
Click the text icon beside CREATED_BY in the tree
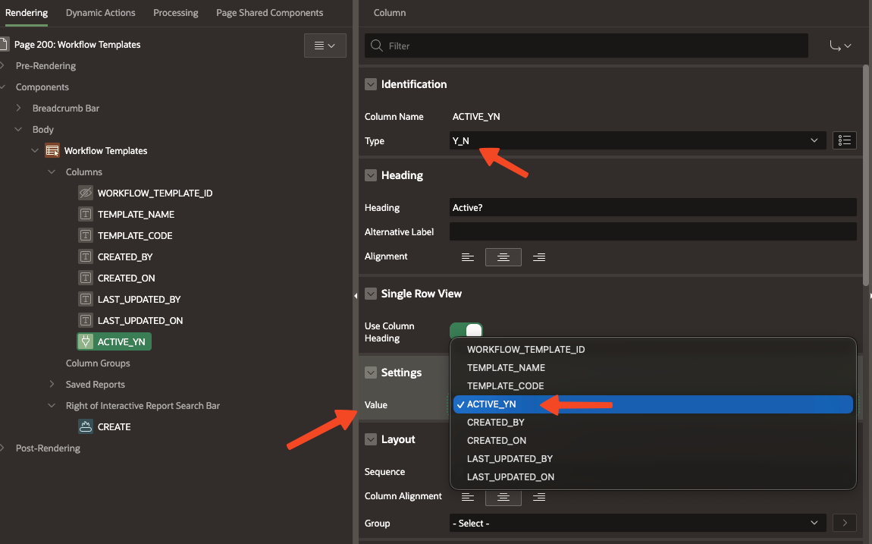pyautogui.click(x=85, y=256)
